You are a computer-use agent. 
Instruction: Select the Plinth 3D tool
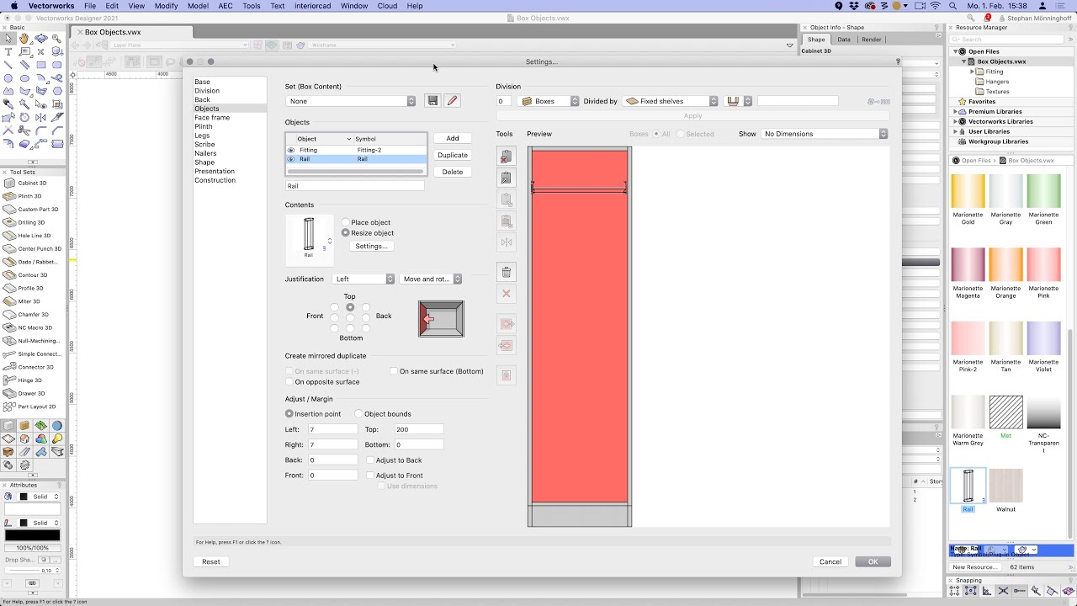pos(32,196)
